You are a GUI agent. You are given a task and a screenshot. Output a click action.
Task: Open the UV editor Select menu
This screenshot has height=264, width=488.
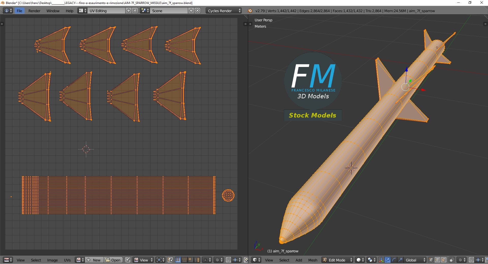pos(36,260)
